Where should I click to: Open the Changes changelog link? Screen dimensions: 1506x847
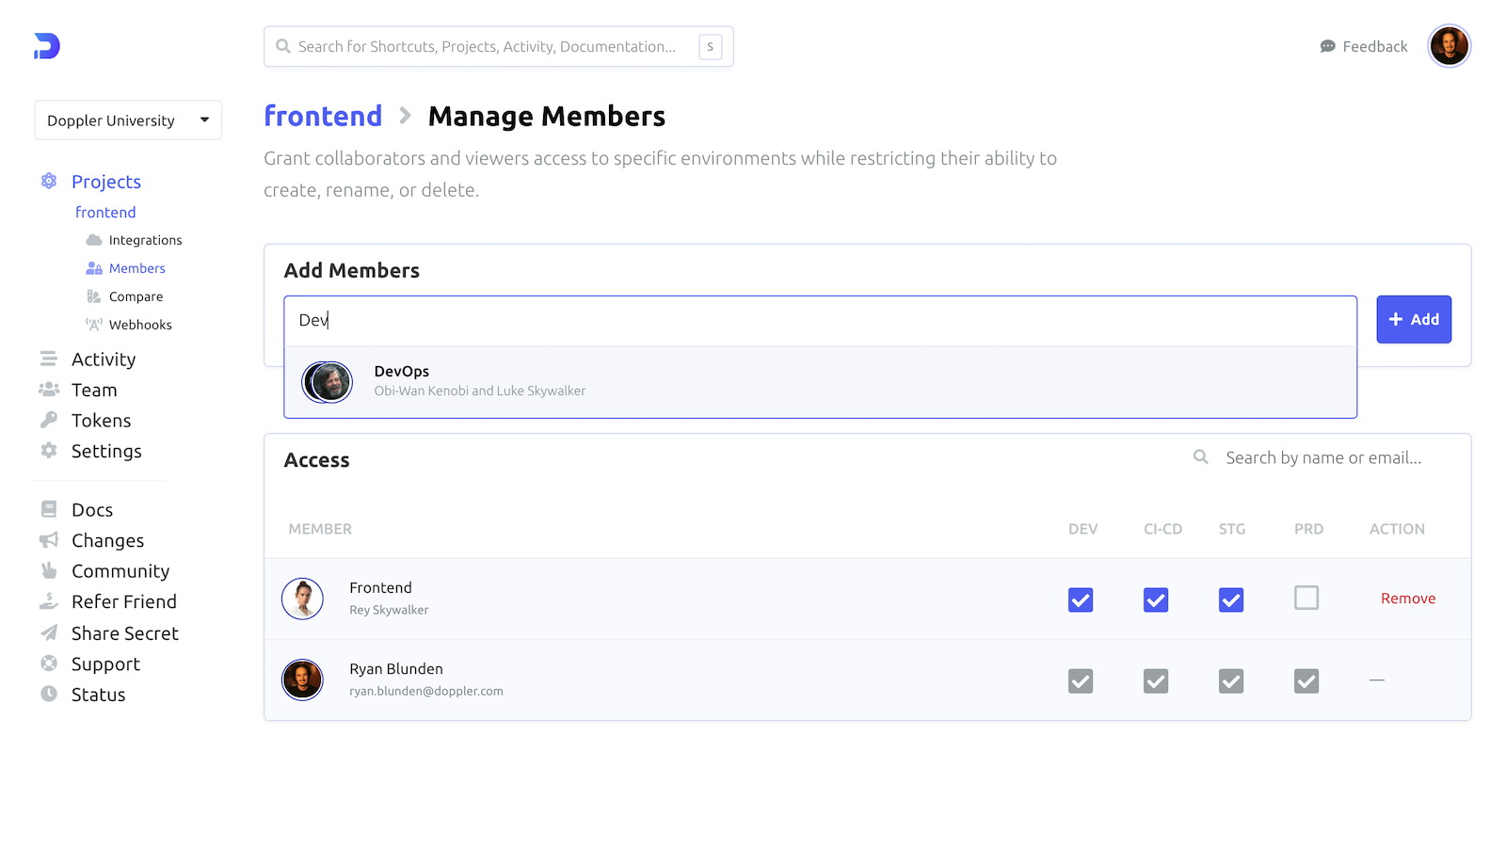pos(107,540)
